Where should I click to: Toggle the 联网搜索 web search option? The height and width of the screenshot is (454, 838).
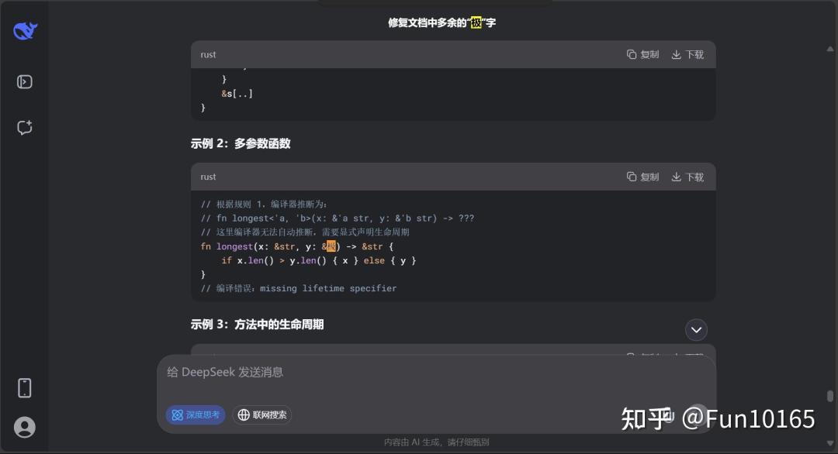[x=262, y=414]
